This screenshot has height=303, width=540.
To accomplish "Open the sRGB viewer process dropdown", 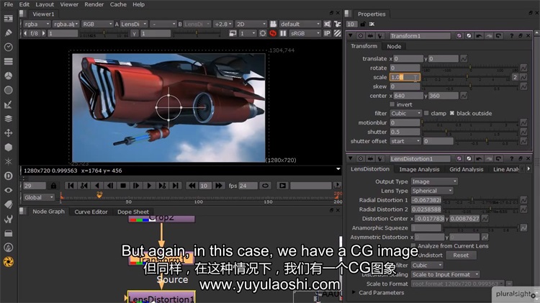I will click(305, 33).
